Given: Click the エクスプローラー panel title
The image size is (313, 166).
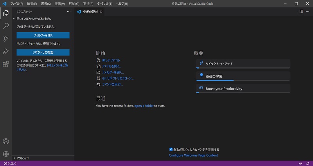Looking at the screenshot, I should [24, 12].
